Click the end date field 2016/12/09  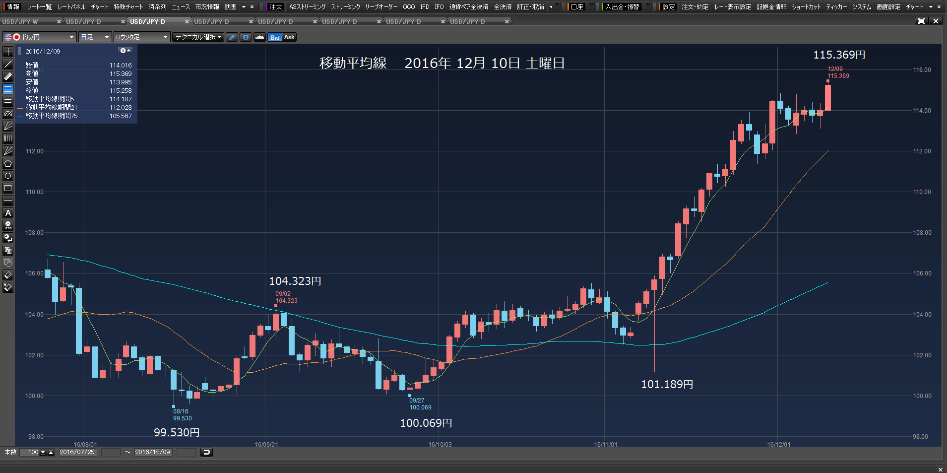[152, 452]
